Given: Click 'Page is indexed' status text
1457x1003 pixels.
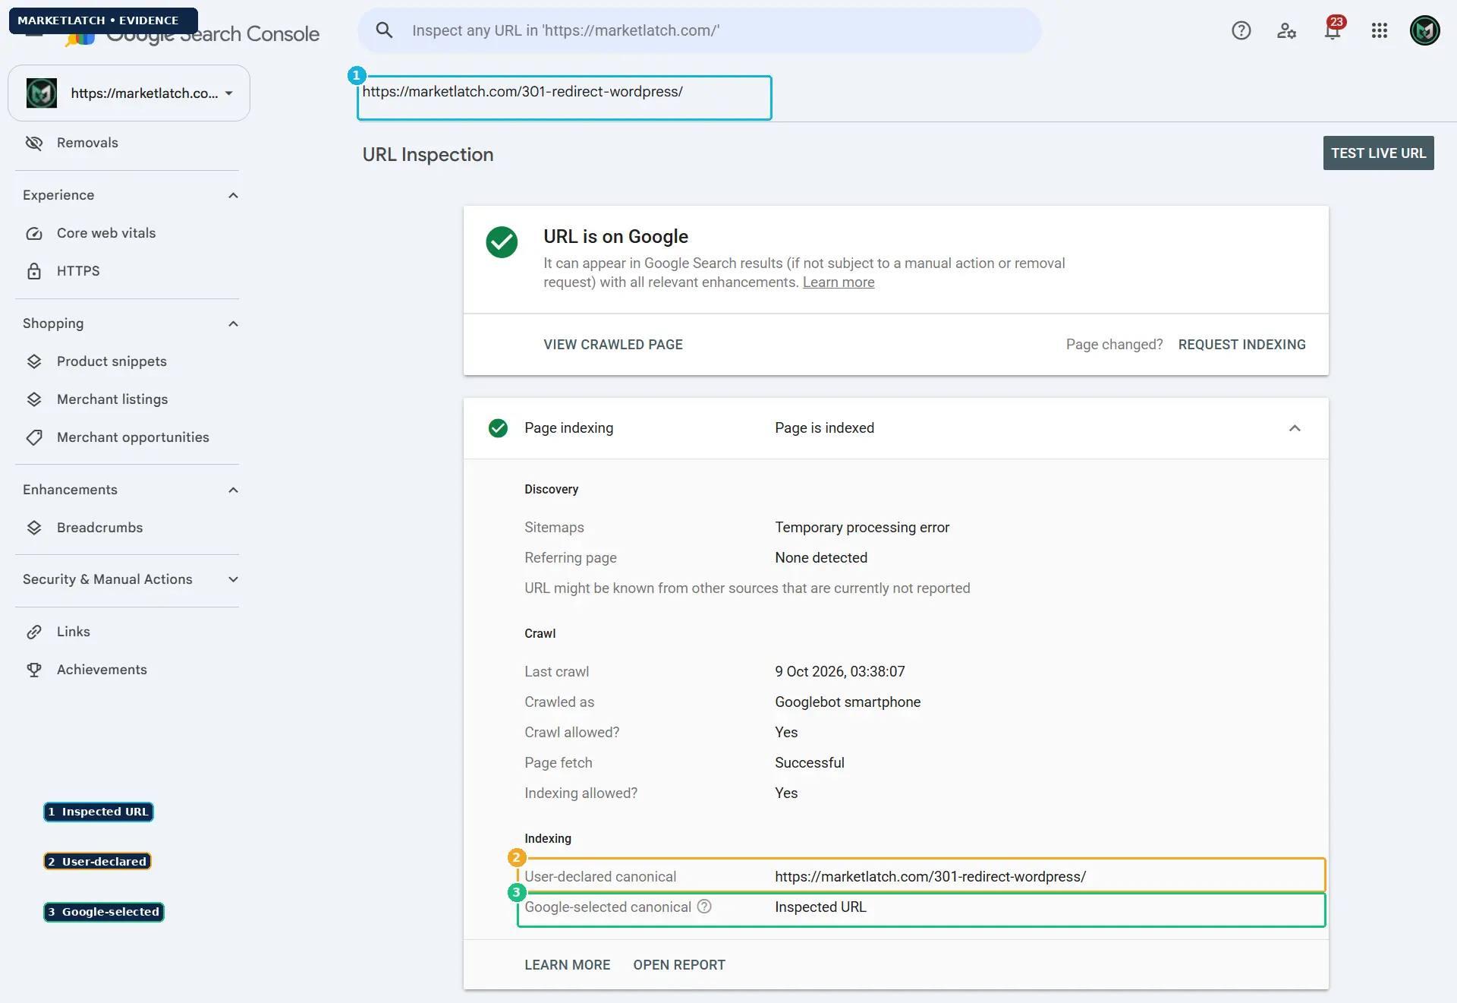Looking at the screenshot, I should click(824, 428).
